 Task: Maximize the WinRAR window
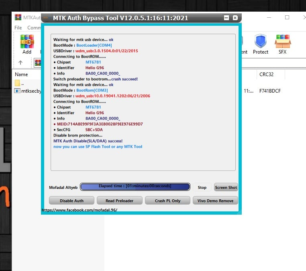point(287,17)
